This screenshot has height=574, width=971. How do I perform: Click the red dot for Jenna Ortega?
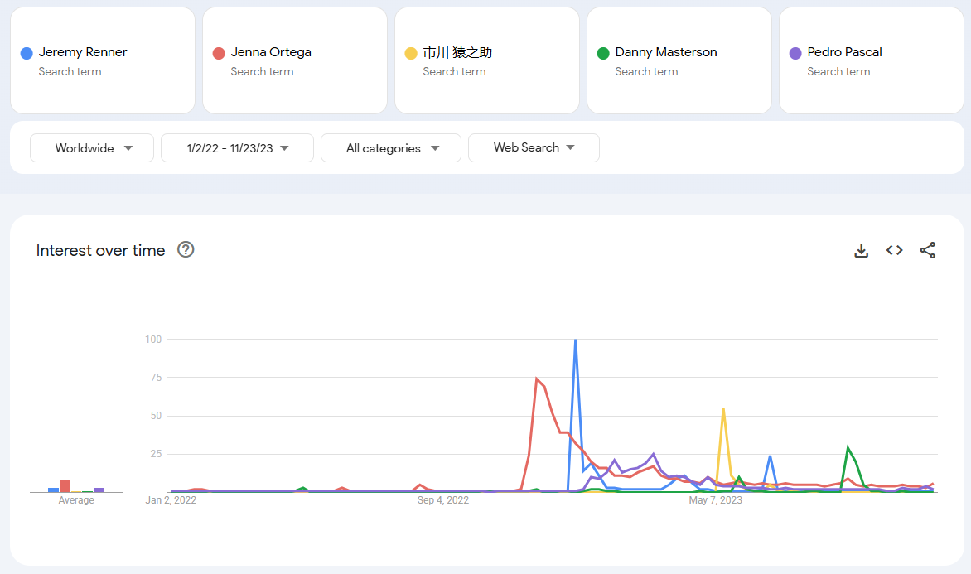click(x=217, y=52)
